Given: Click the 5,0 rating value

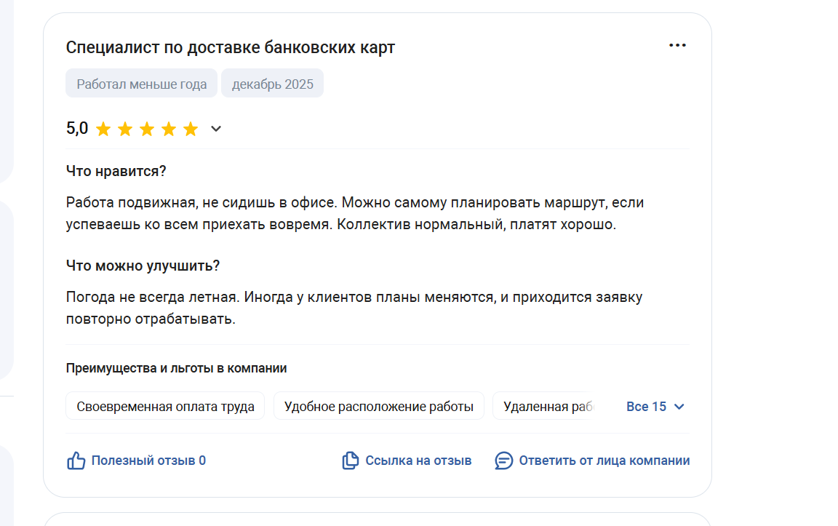Looking at the screenshot, I should [x=77, y=129].
